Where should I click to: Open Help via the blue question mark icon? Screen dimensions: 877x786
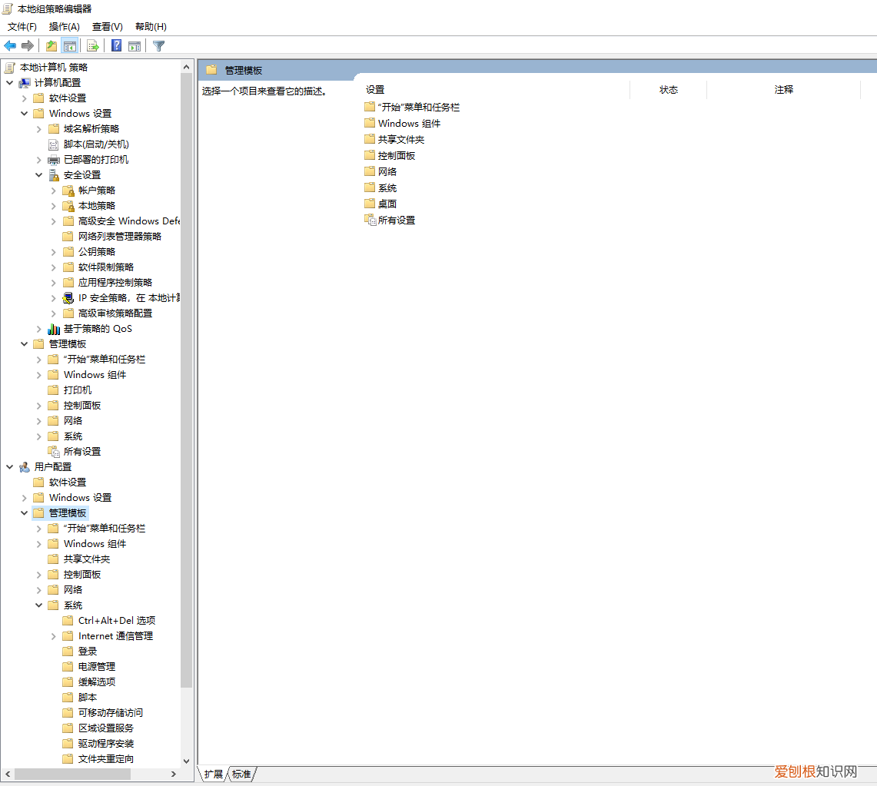point(116,46)
